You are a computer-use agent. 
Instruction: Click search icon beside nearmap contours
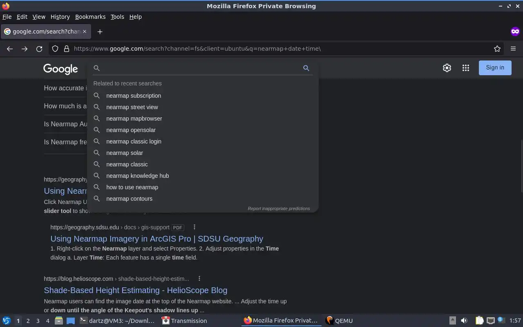pos(97,199)
